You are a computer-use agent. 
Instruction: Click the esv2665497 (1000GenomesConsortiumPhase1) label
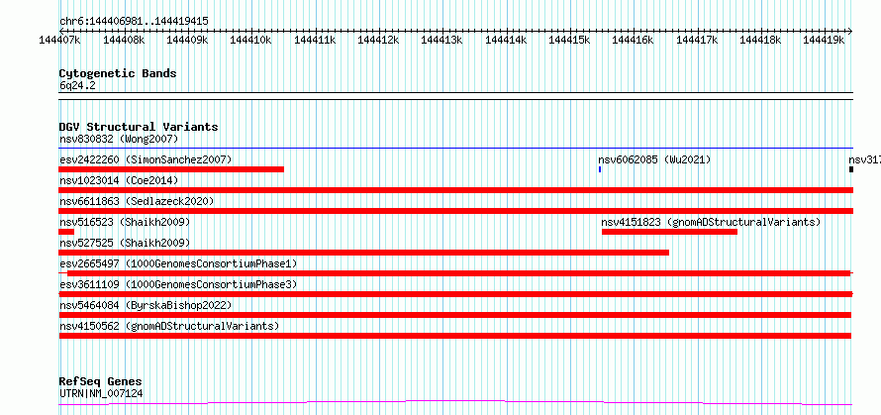click(x=178, y=263)
